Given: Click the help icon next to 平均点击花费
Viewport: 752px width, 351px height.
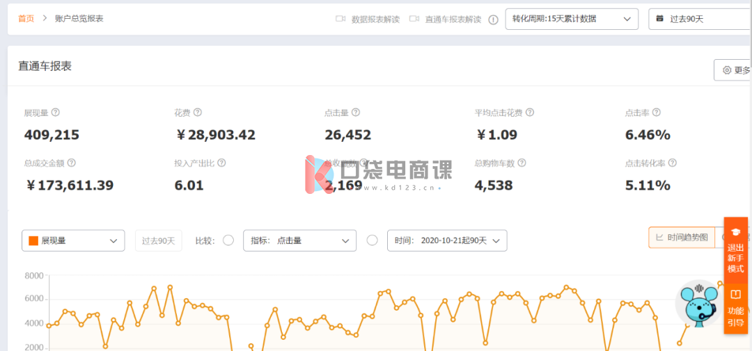Looking at the screenshot, I should (530, 113).
